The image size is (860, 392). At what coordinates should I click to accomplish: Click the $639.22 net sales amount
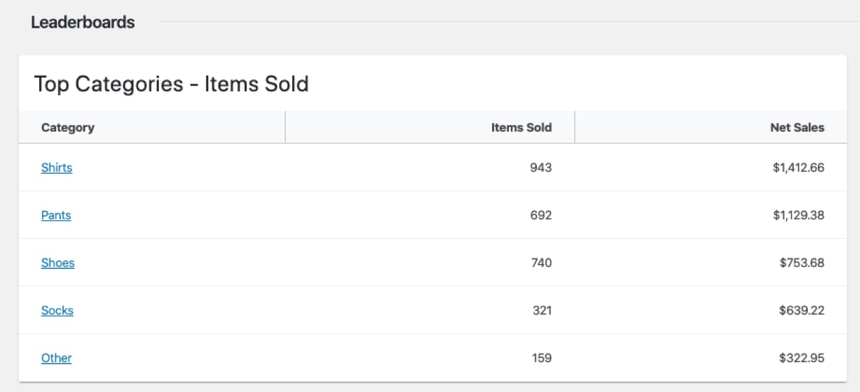[x=802, y=310]
